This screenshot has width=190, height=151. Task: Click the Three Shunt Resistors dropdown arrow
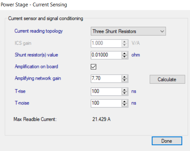click(162, 31)
